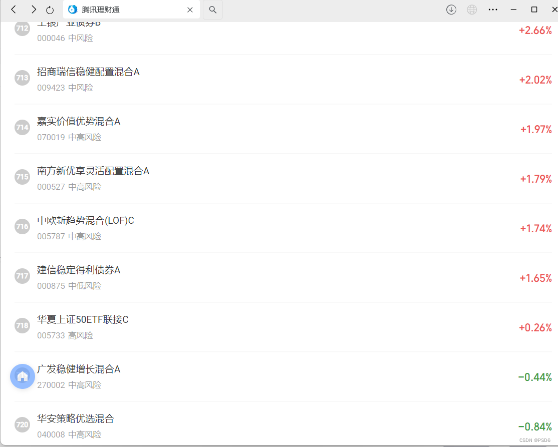Image resolution: width=558 pixels, height=447 pixels.
Task: Click the blue home floating button
Action: (x=23, y=376)
